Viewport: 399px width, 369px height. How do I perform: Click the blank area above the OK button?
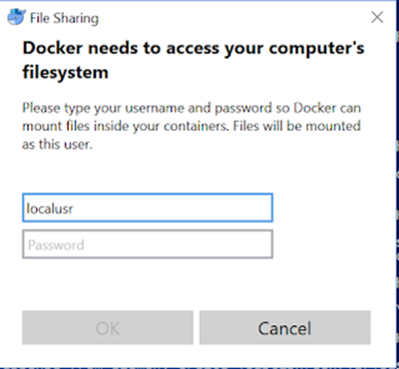point(108,284)
